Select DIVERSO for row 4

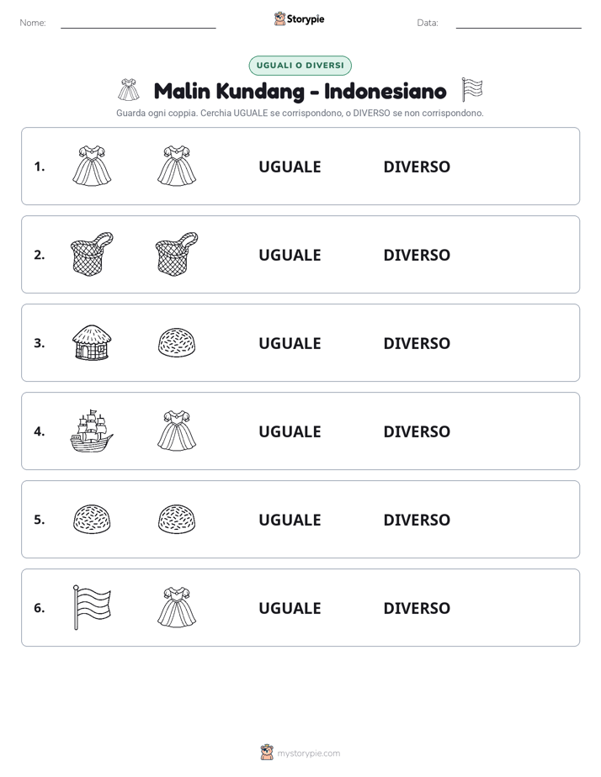coord(417,431)
